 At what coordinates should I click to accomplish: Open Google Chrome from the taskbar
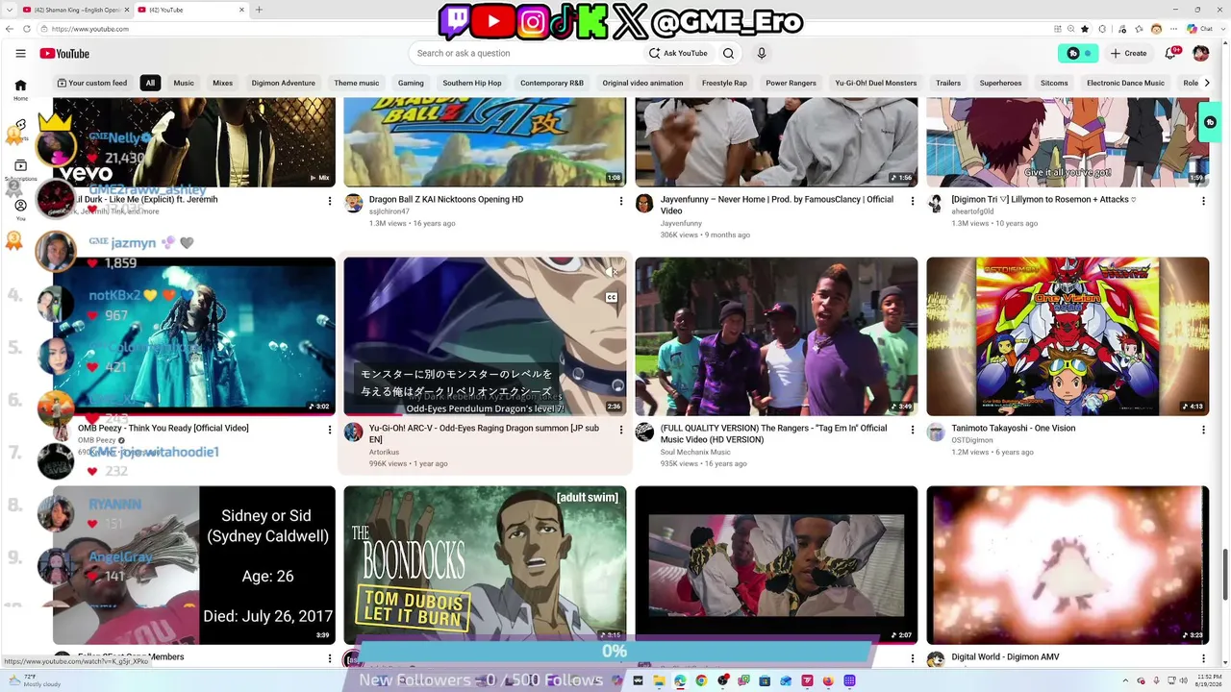[x=701, y=680]
